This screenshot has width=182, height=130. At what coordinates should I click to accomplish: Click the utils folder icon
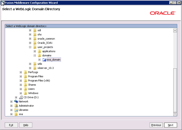pos(35,64)
